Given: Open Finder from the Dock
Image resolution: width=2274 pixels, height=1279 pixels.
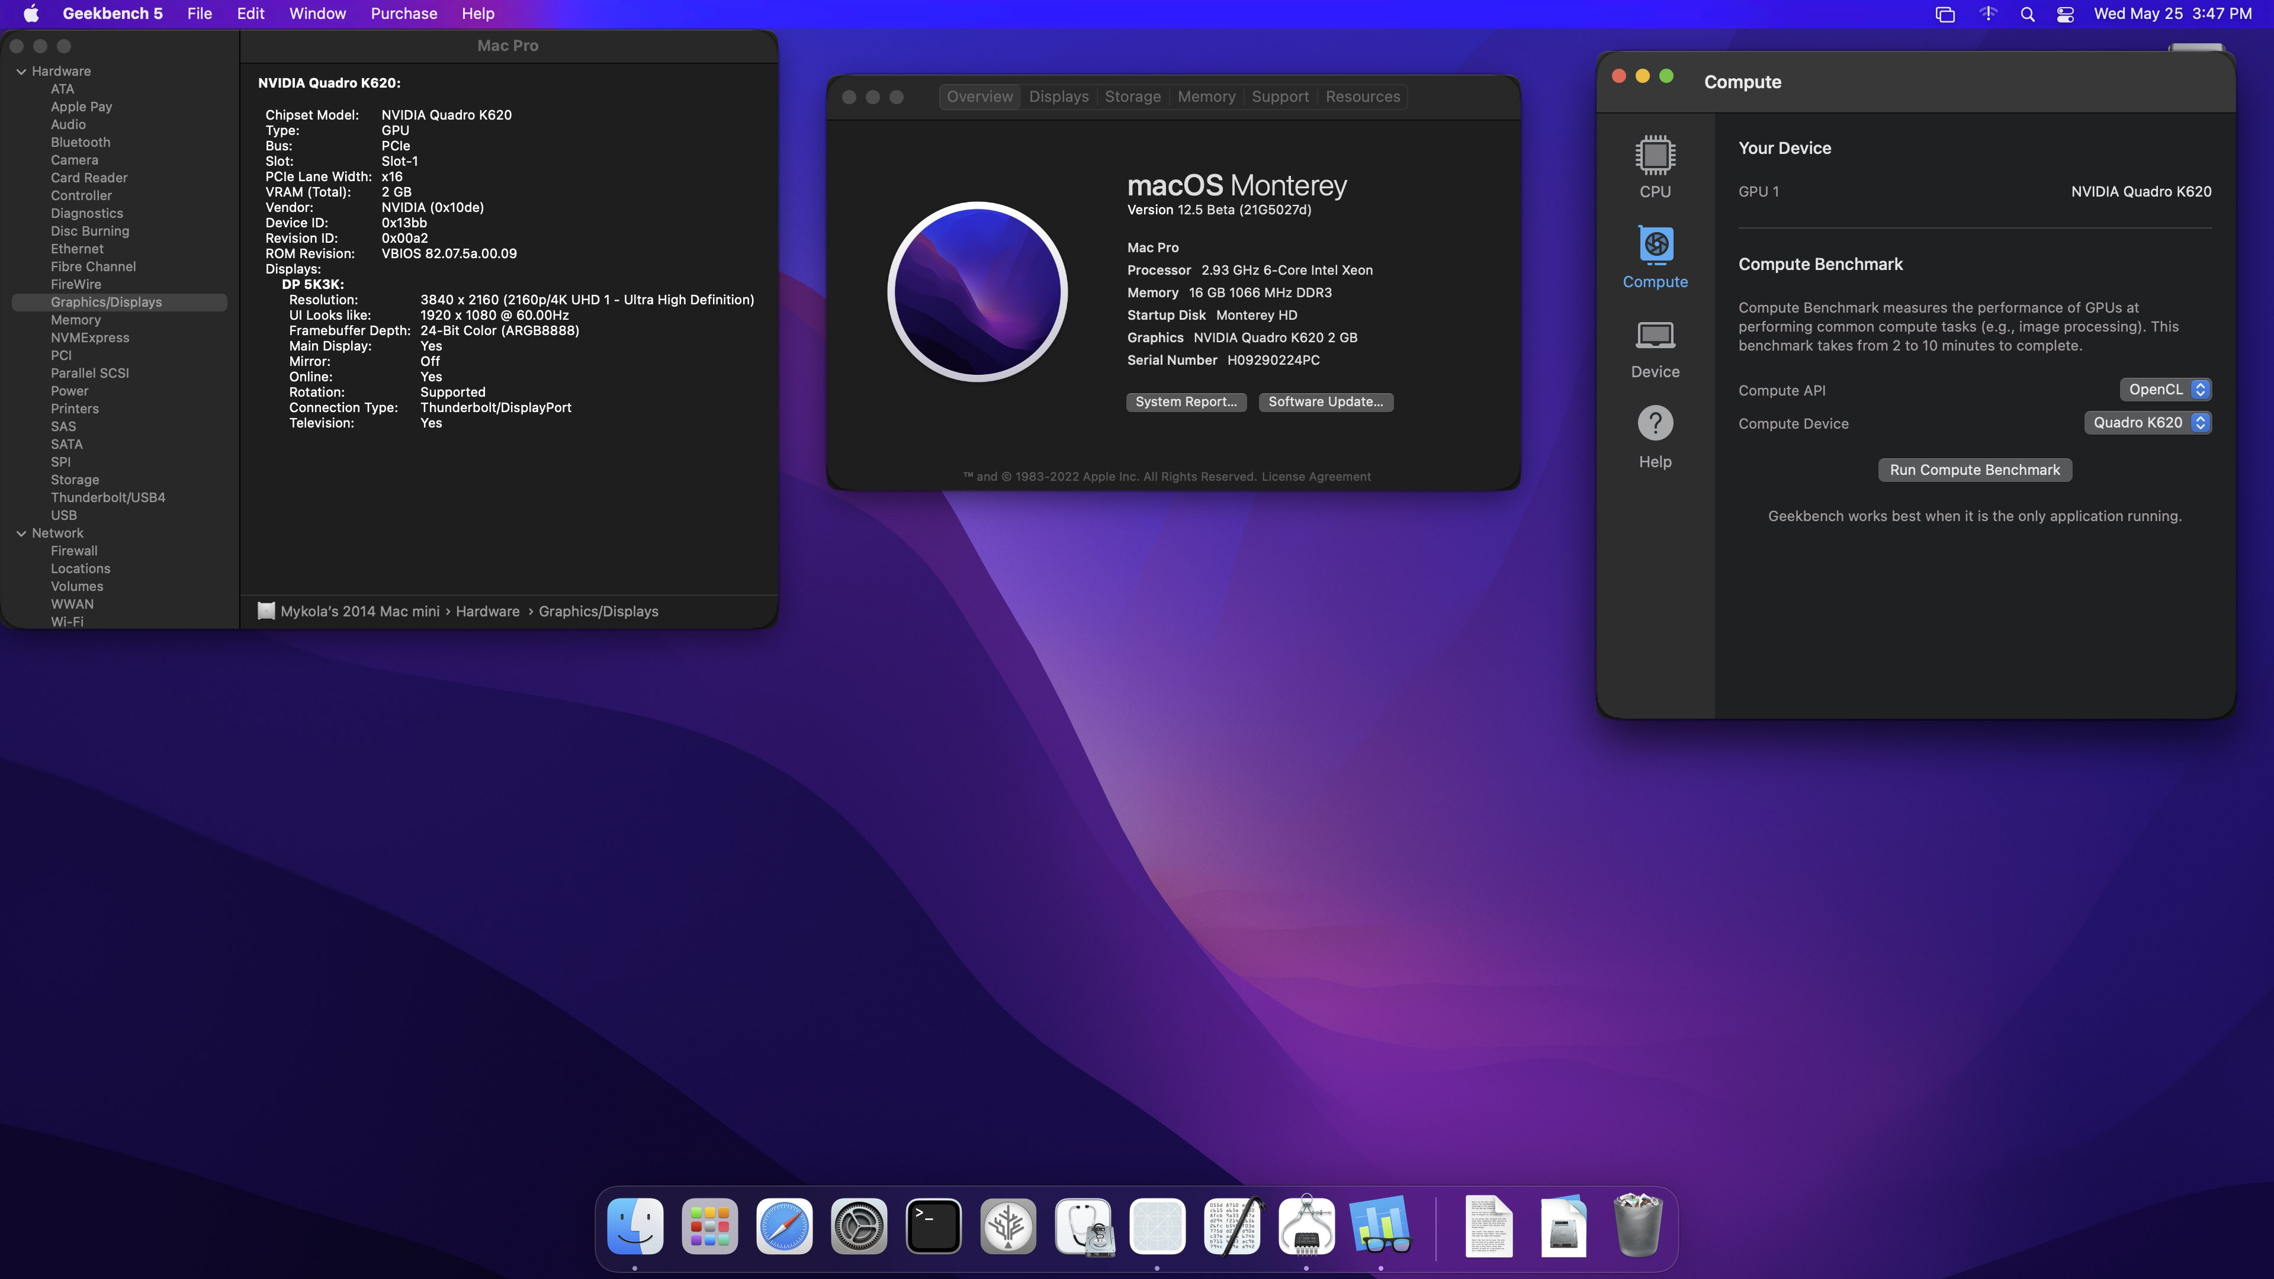Looking at the screenshot, I should coord(635,1226).
